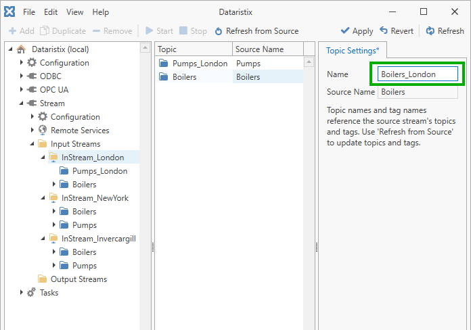Select Pumps_London row in topic list
The height and width of the screenshot is (330, 471).
229,64
